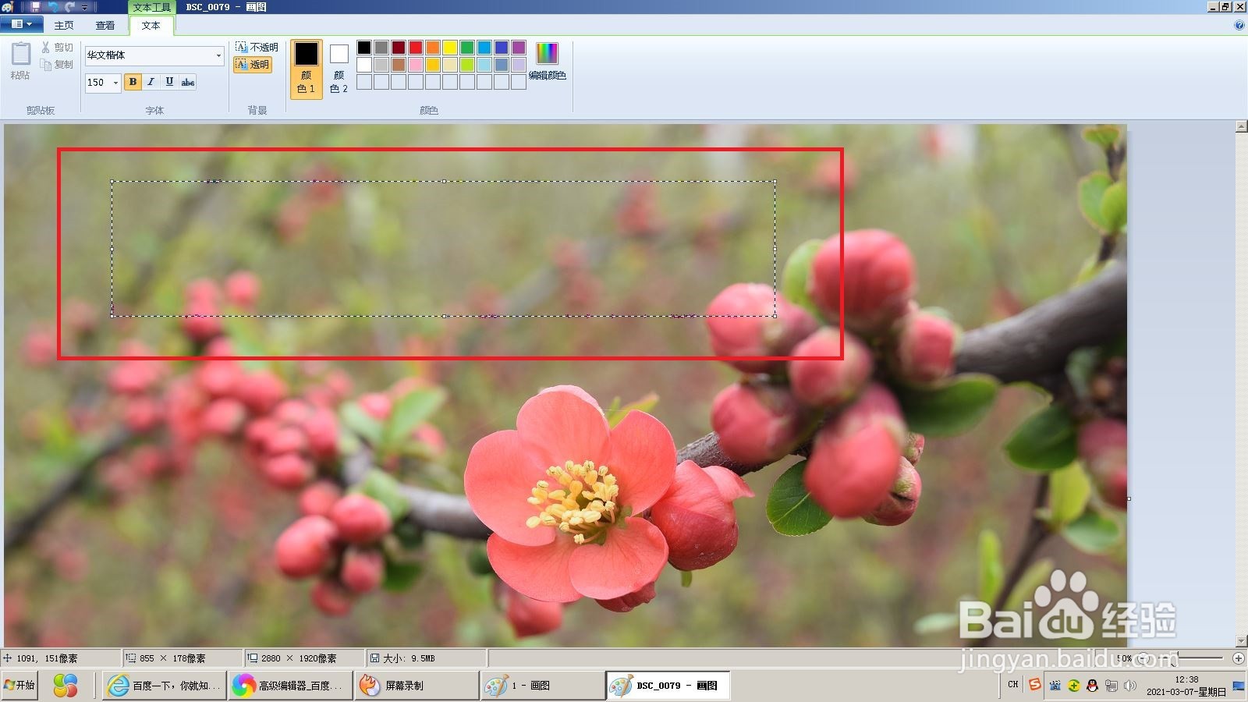Open the 开始 (Start) menu

19,686
